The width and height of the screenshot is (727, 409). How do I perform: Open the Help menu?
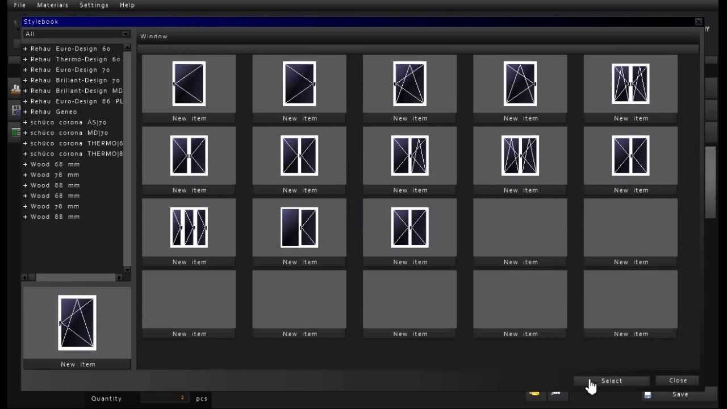point(127,5)
